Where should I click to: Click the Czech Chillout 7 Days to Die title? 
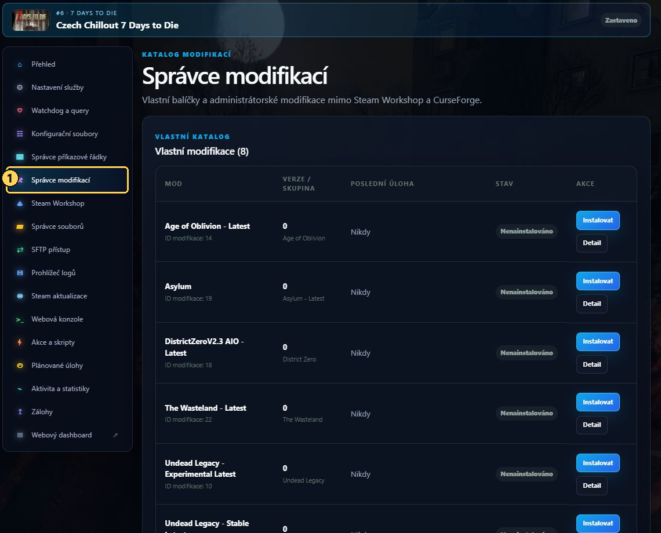pyautogui.click(x=117, y=25)
